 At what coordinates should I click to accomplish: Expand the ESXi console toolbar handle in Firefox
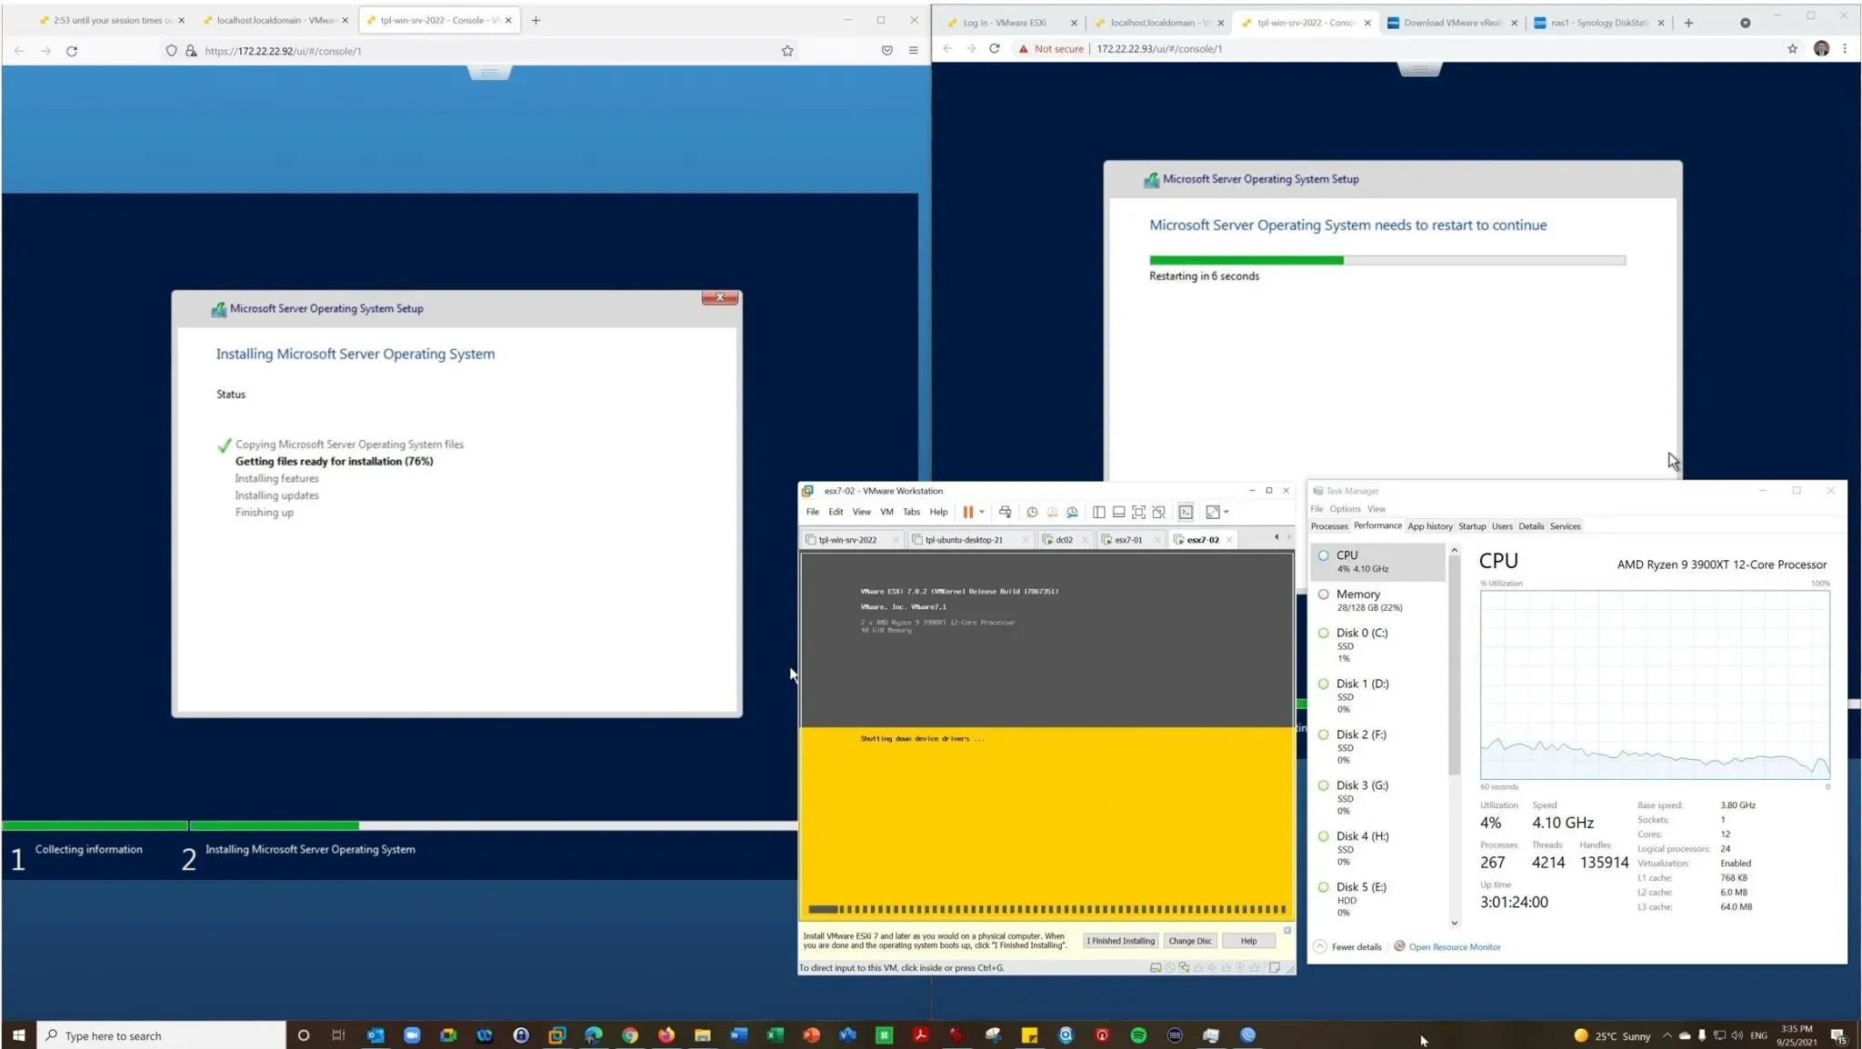point(489,72)
